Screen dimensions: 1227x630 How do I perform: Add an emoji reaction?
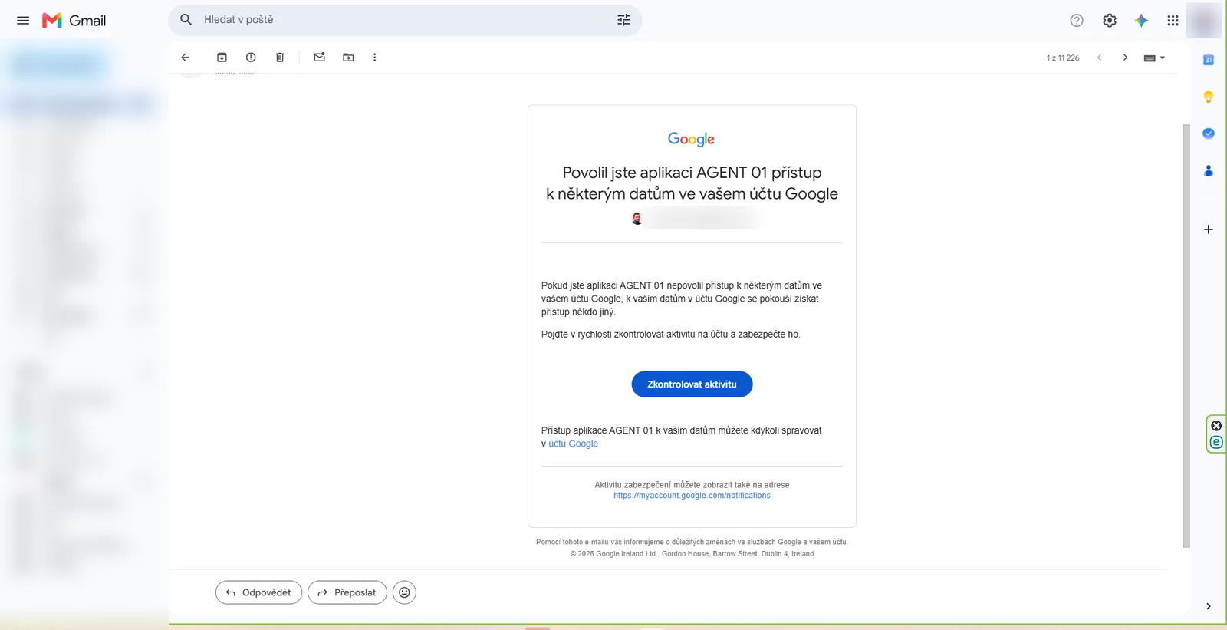(404, 592)
